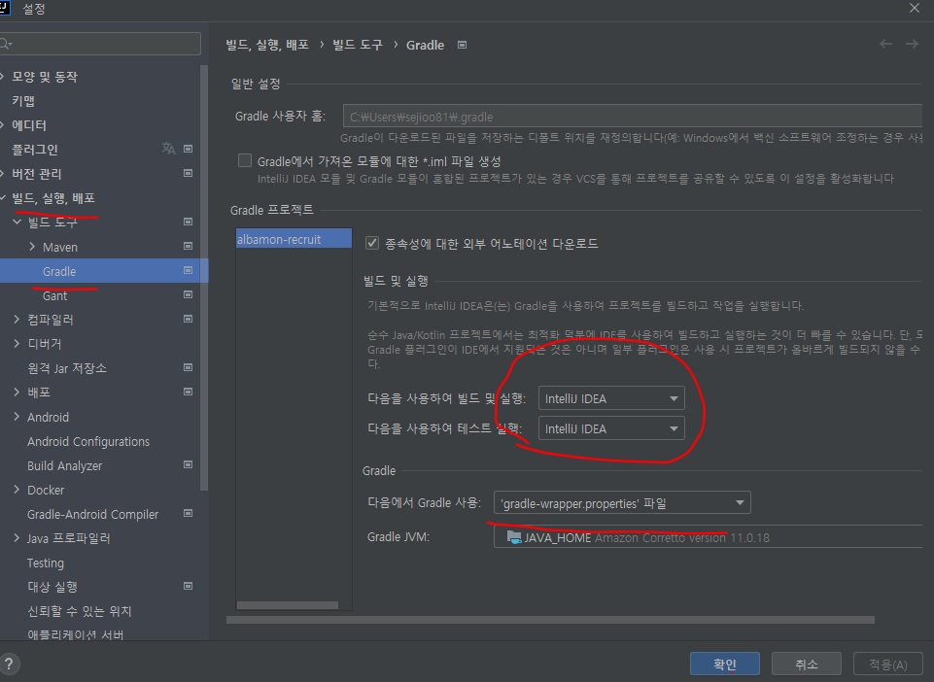Select 키맵 in the settings tree
This screenshot has width=934, height=682.
[x=23, y=101]
